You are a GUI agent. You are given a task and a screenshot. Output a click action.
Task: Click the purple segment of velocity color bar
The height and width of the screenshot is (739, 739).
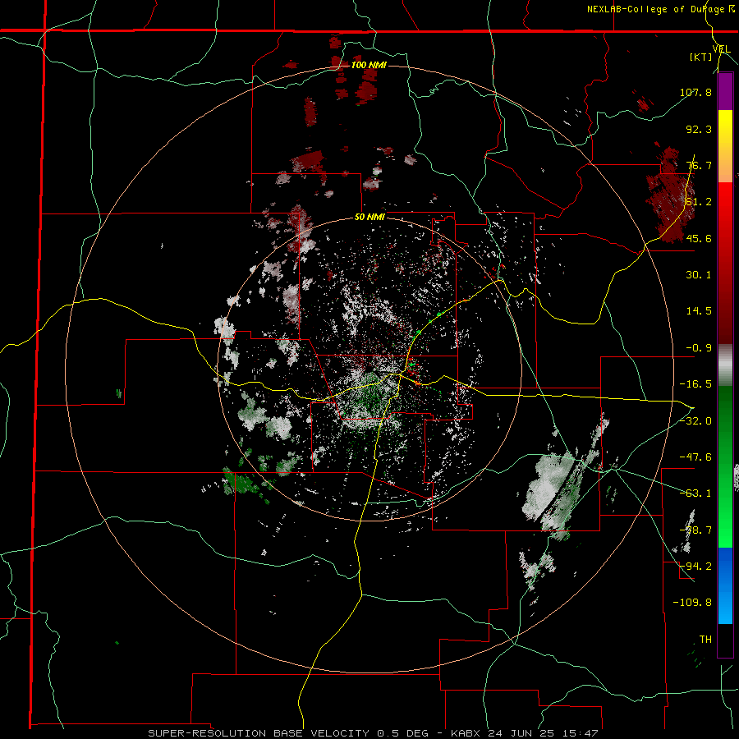[725, 91]
